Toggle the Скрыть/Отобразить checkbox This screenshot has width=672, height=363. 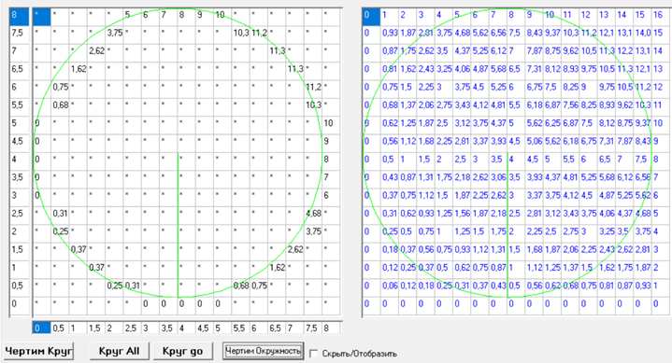point(314,354)
